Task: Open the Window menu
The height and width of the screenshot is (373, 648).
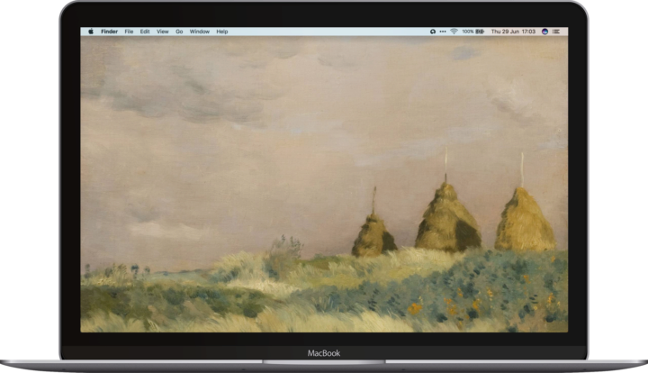Action: [200, 32]
